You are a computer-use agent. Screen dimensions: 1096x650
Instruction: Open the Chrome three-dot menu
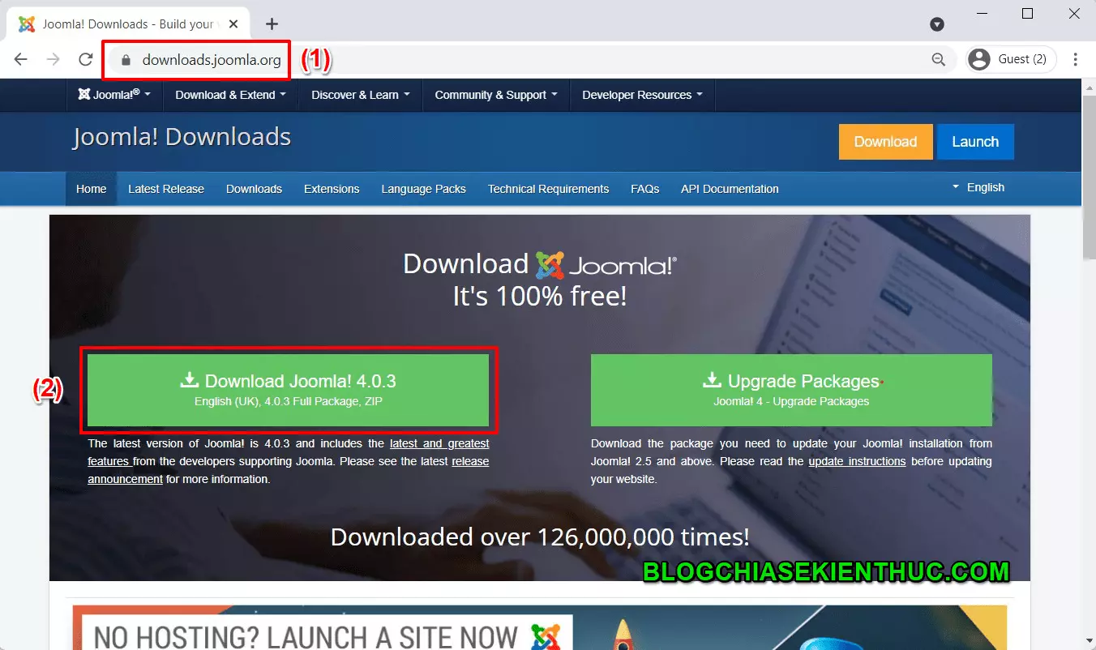[1076, 59]
